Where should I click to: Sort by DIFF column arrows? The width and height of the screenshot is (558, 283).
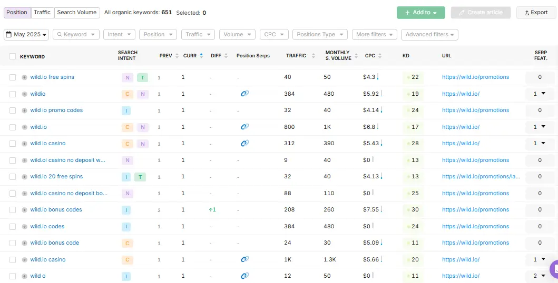click(x=226, y=56)
